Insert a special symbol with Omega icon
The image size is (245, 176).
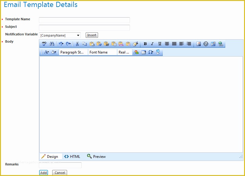click(x=151, y=52)
